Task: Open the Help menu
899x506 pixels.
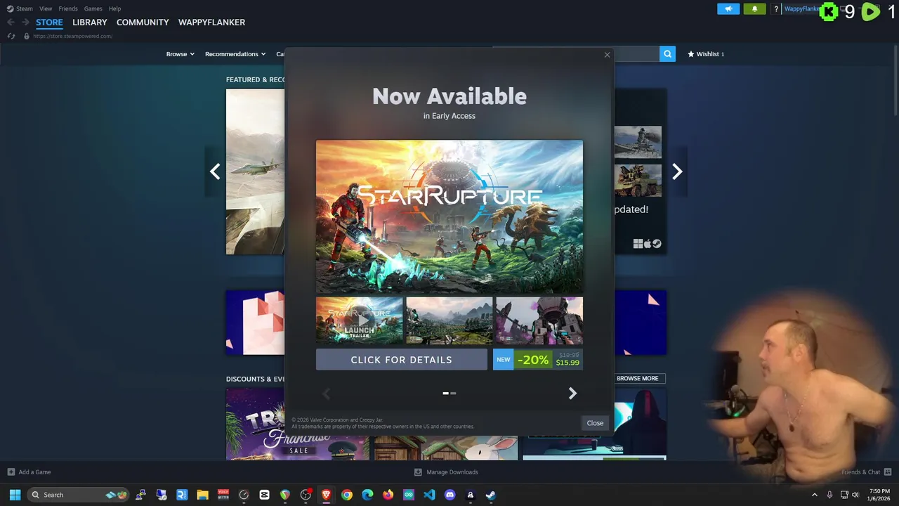Action: [x=114, y=8]
